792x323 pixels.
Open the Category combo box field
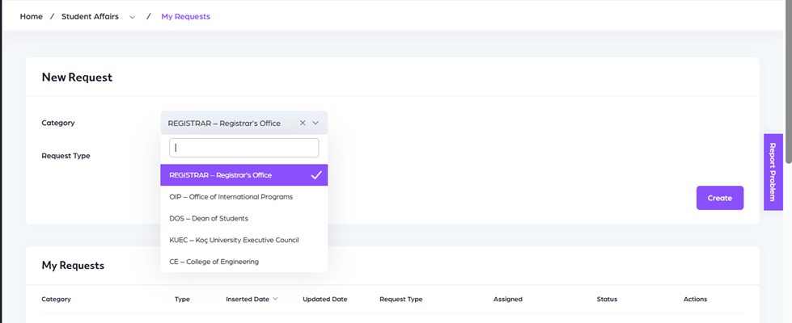pos(231,124)
